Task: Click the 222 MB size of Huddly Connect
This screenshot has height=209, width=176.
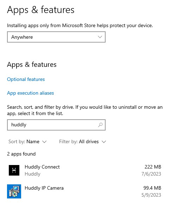Action: pos(153,167)
